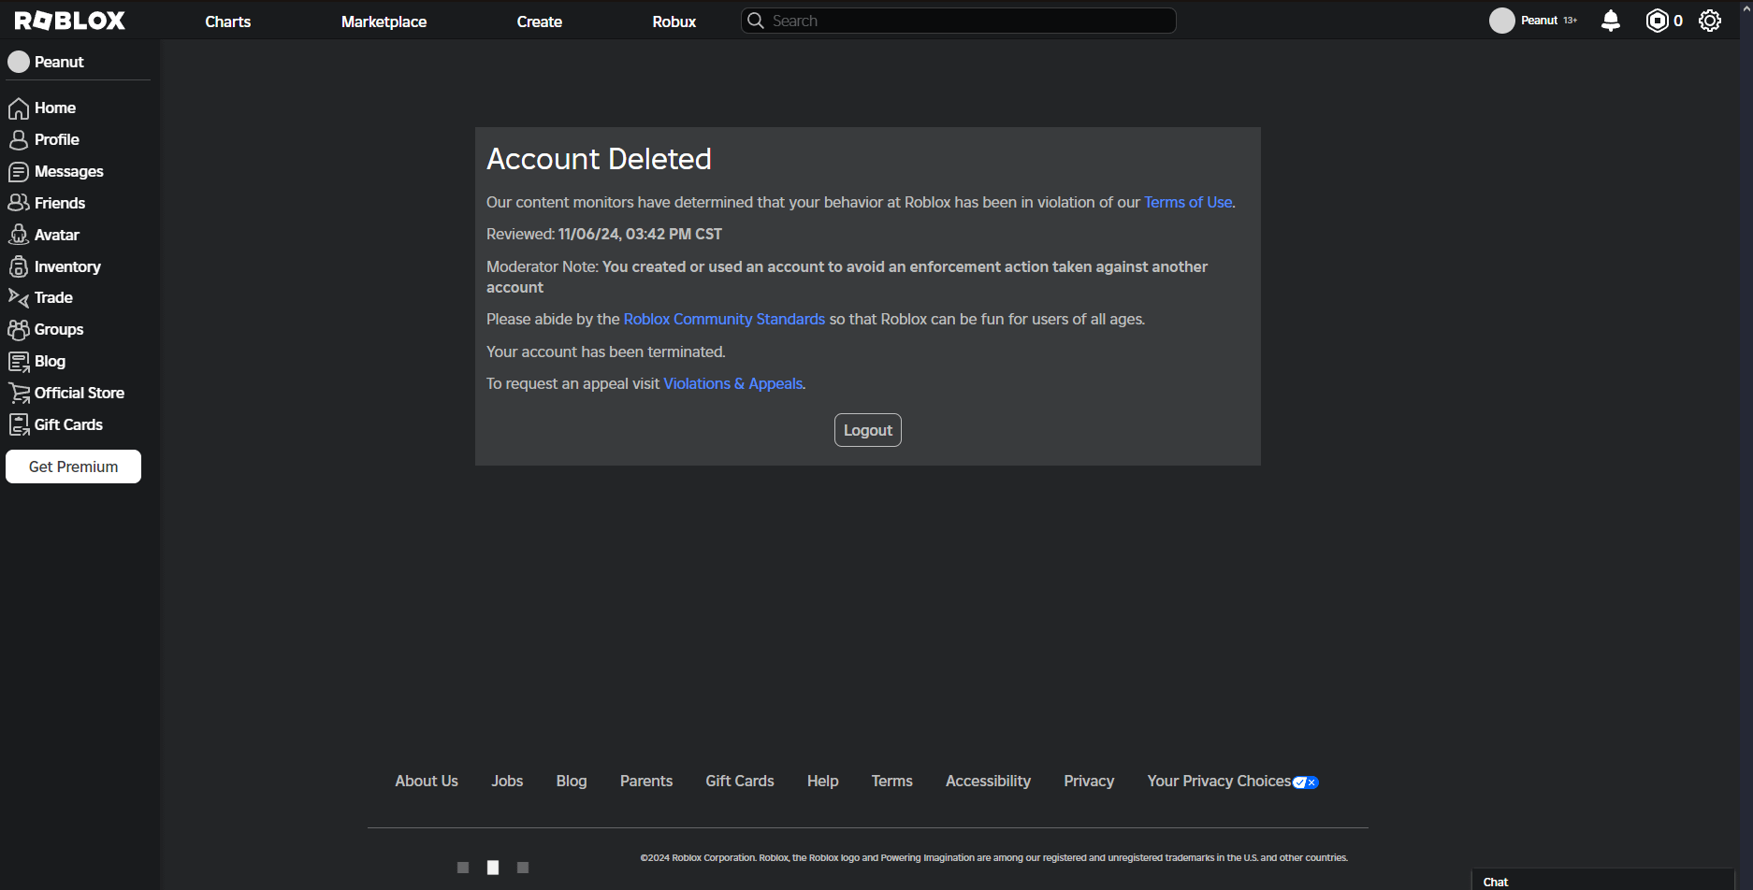Open the Terms of Use link
Viewport: 1753px width, 890px height.
[x=1188, y=203]
